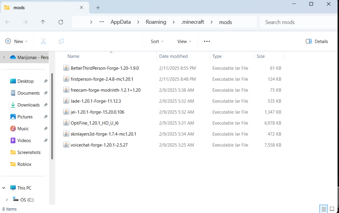
Task: Select file BetterThirdPerson-Forge-1.20-1.9.0
Action: 105,68
